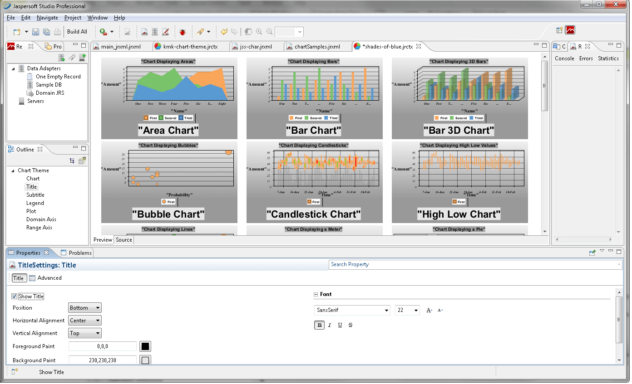Click the yellow back navigation arrow
632x384 pixels.
(224, 32)
